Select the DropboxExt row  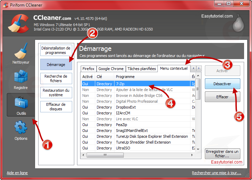pyautogui.click(x=138, y=107)
